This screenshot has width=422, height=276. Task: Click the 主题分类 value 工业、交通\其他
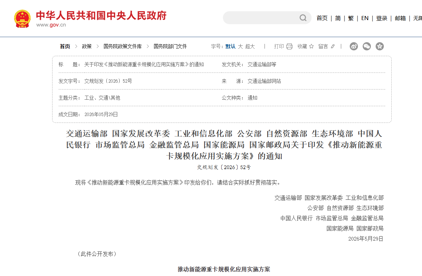click(102, 98)
